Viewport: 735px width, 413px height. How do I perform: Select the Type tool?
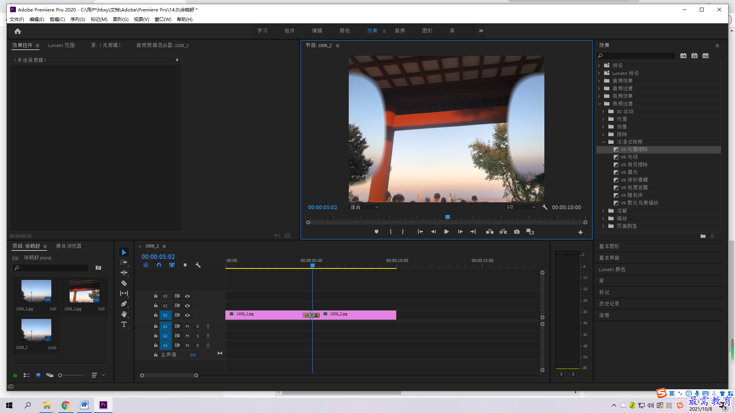[124, 325]
